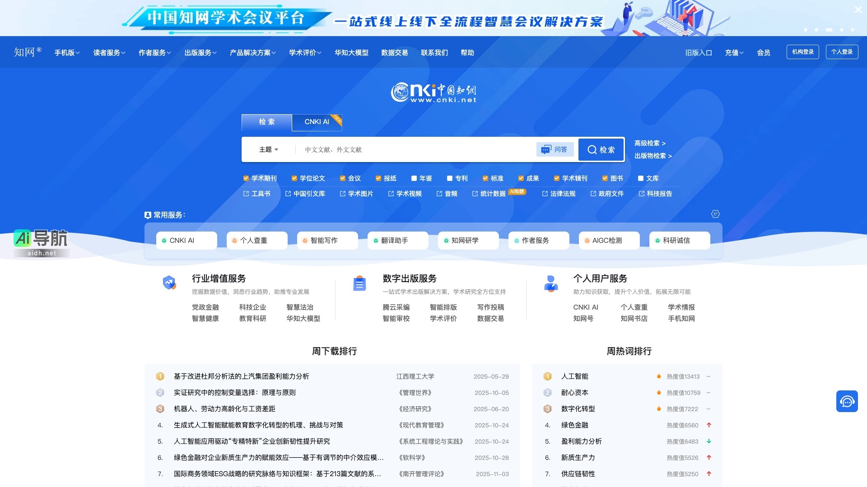This screenshot has width=867, height=487.
Task: Expand the 作者服务 navigation dropdown
Action: tap(154, 52)
